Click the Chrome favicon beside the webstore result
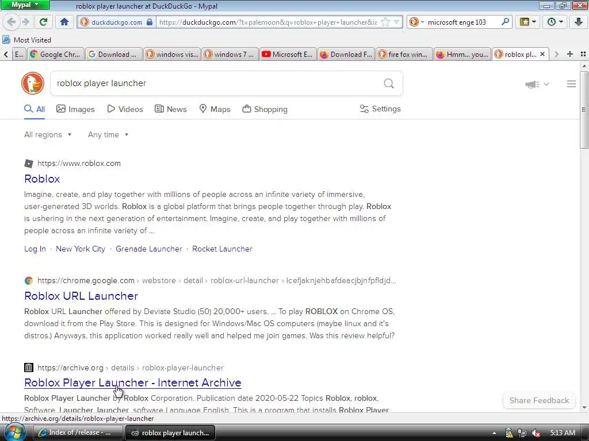This screenshot has height=441, width=589. [29, 280]
